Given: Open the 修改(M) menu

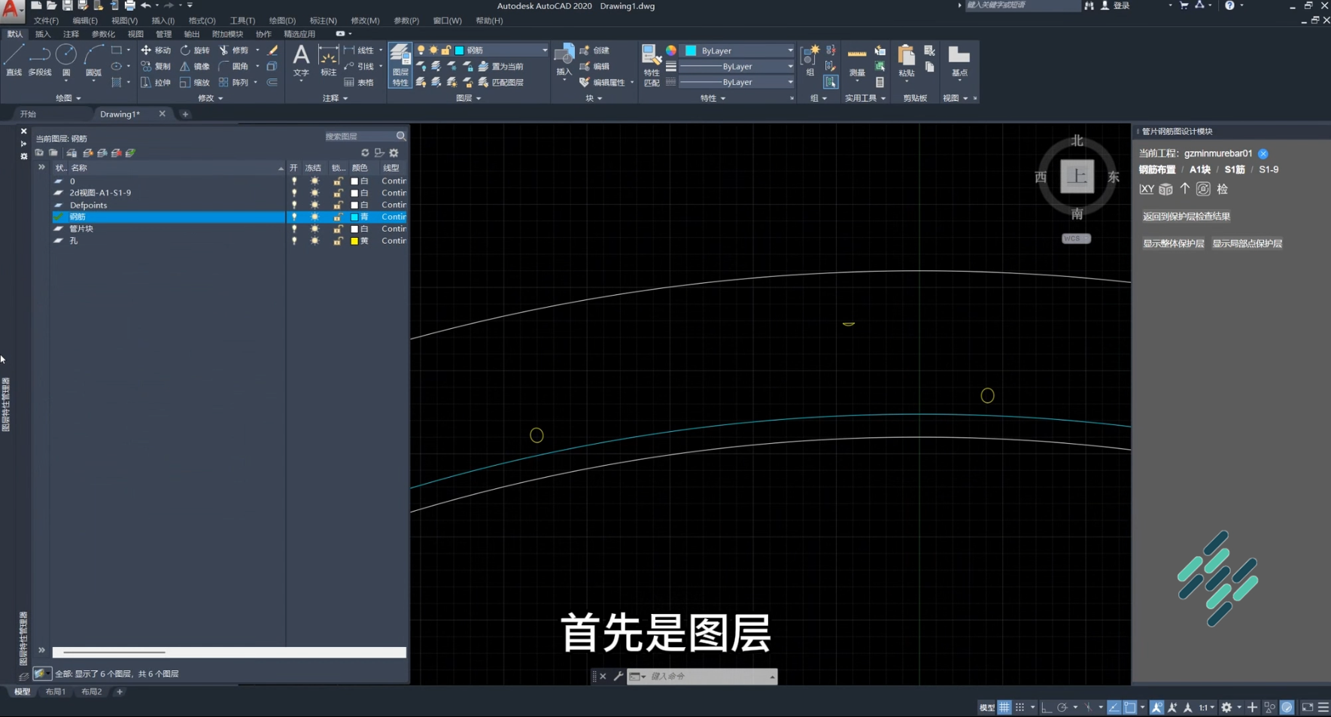Looking at the screenshot, I should click(x=365, y=21).
